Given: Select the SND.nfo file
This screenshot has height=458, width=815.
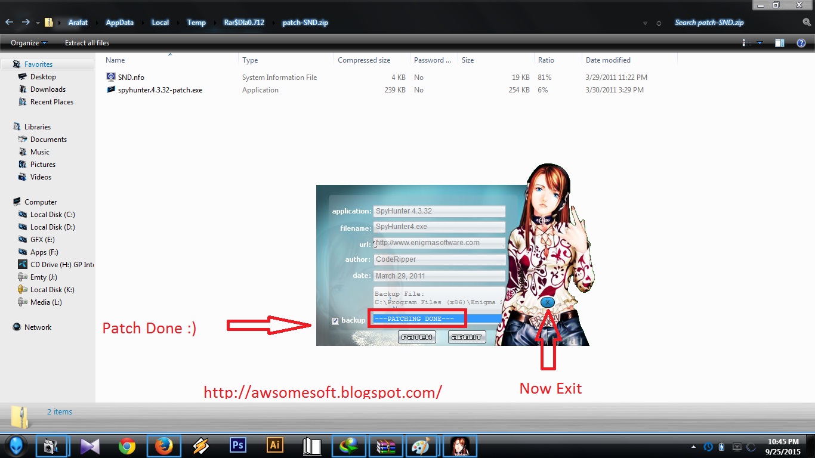Looking at the screenshot, I should tap(131, 78).
